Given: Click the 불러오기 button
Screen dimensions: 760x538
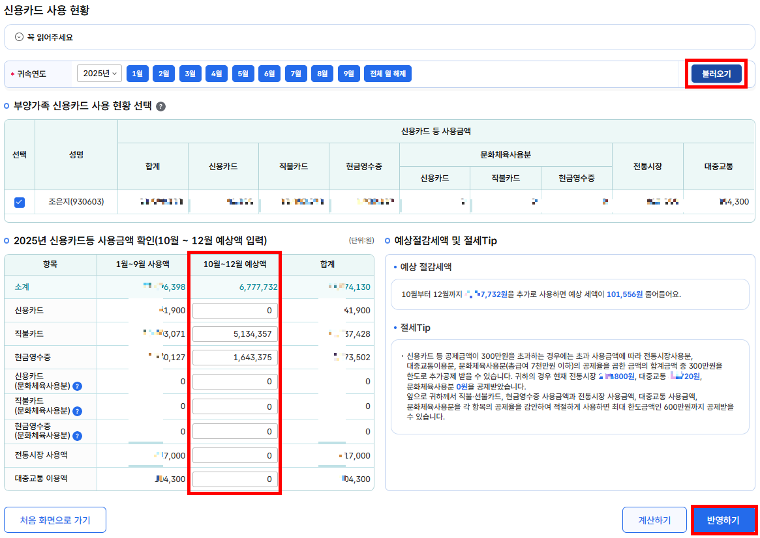Looking at the screenshot, I should pyautogui.click(x=716, y=73).
